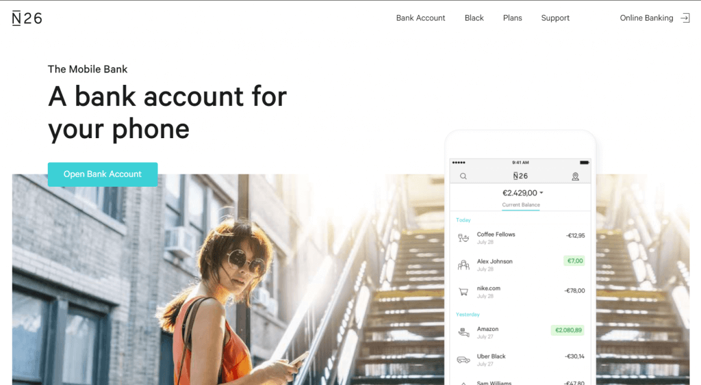This screenshot has height=385, width=701.
Task: Open the Online Banking login link
Action: point(646,18)
